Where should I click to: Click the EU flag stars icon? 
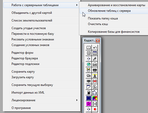pyautogui.click(x=88, y=98)
